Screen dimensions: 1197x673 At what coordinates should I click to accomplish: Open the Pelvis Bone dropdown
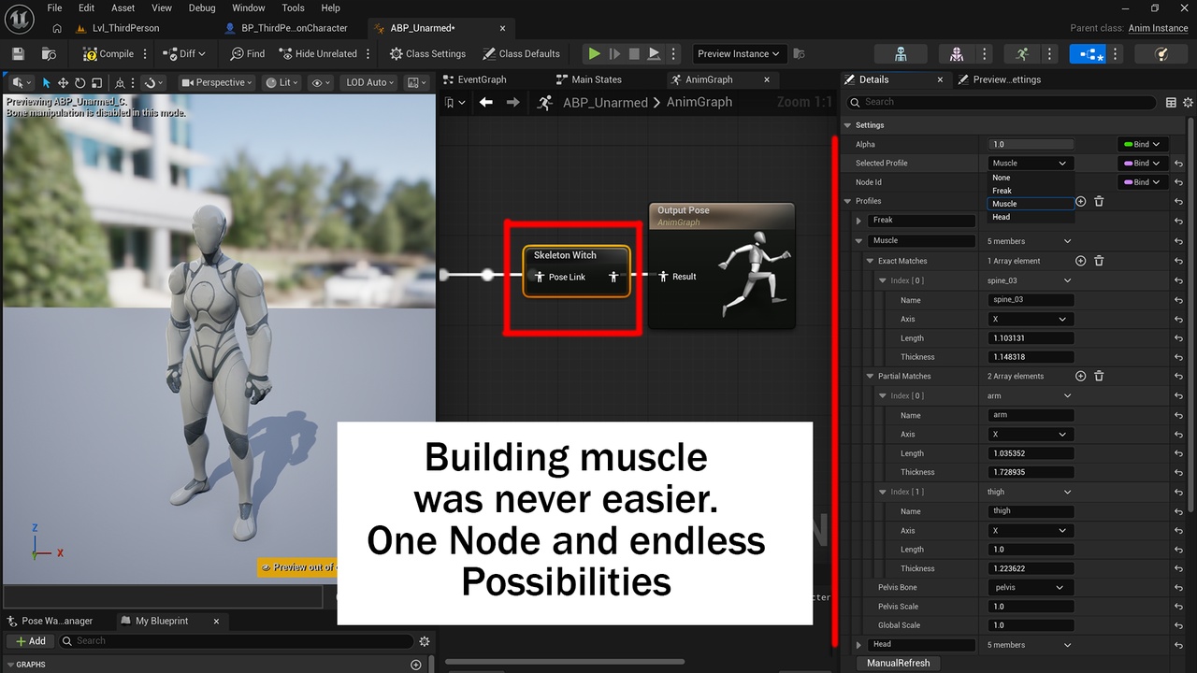1031,587
